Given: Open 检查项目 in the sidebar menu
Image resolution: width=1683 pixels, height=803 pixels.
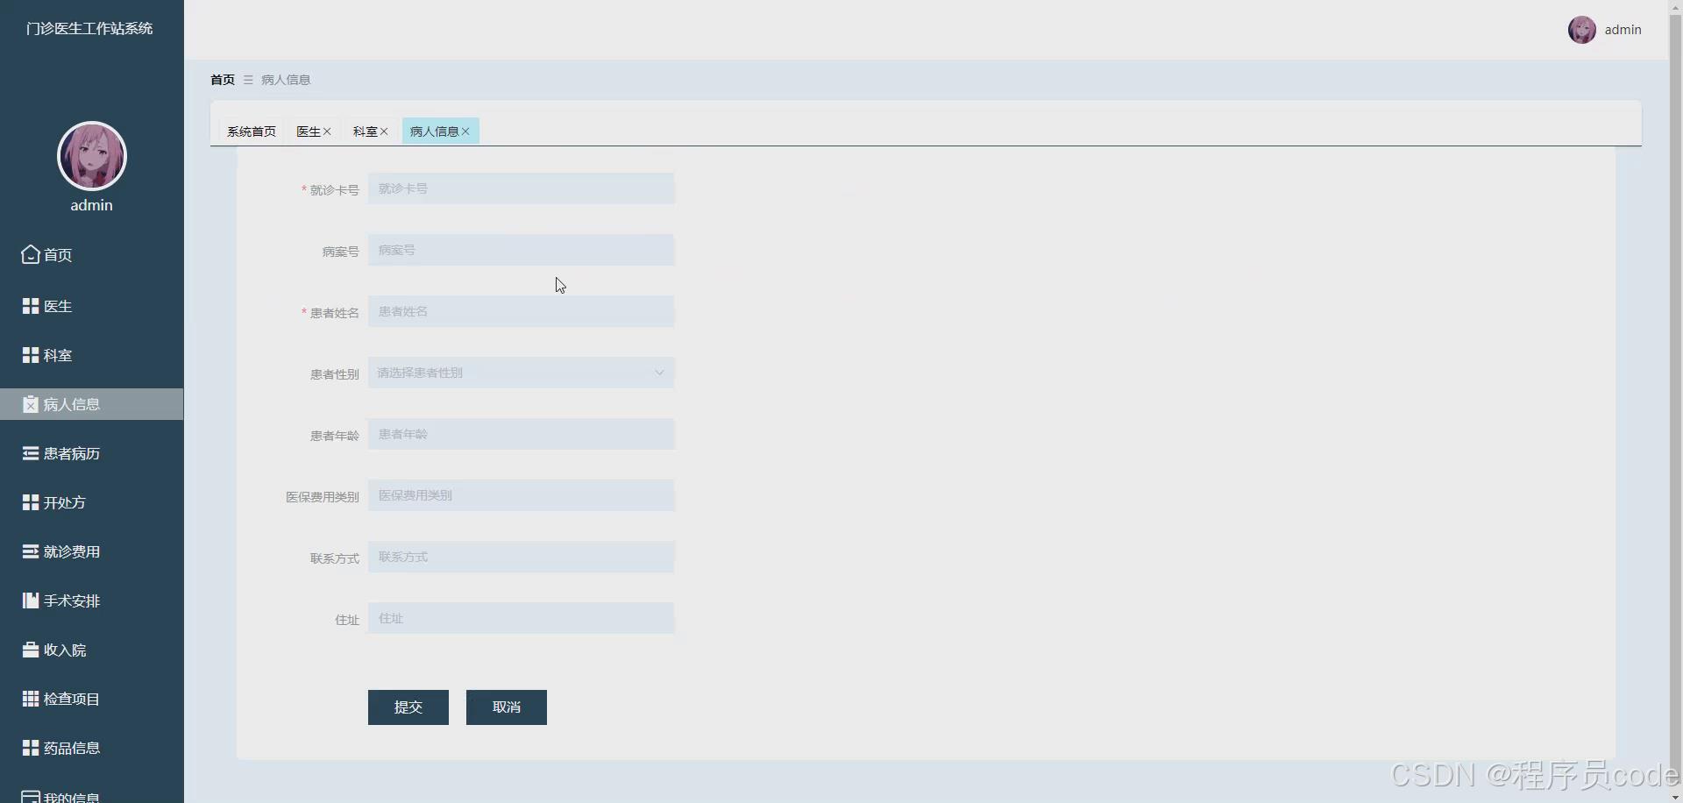Looking at the screenshot, I should (x=92, y=699).
